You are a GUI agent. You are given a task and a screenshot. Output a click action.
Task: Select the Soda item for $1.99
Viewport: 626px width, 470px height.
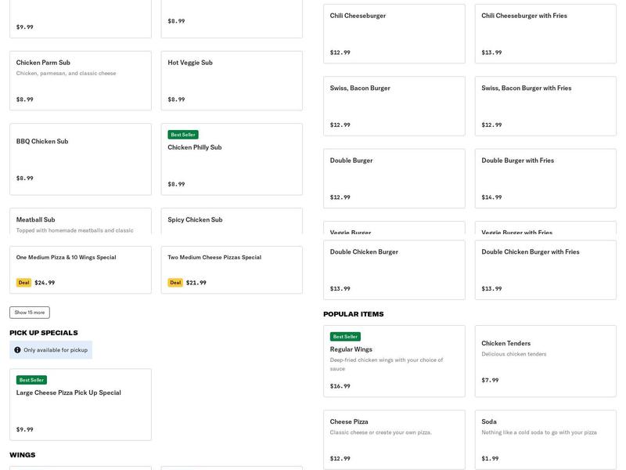pos(545,439)
